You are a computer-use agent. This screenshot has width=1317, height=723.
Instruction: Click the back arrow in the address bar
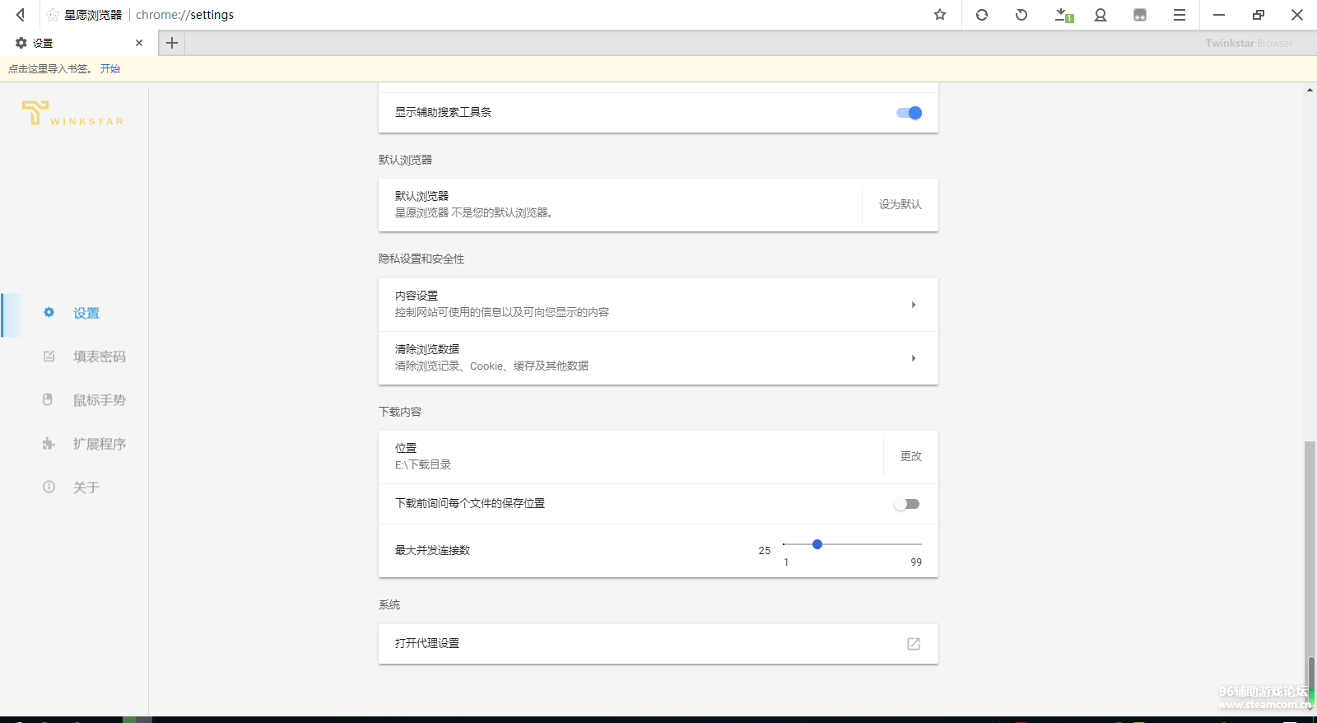point(21,15)
